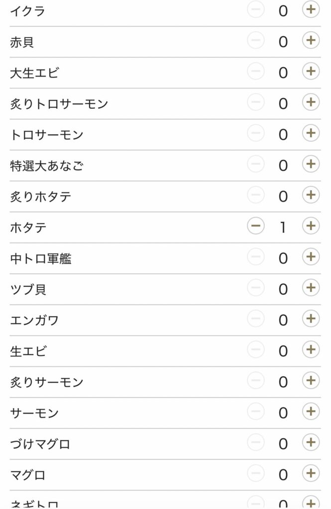331x509 pixels.
Task: Tap the quantity number shown for ホタテ
Action: click(283, 227)
